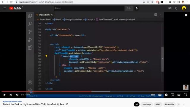This screenshot has height=107, width=190.
Task: Open the JS account avatar menu
Action: point(184,8)
